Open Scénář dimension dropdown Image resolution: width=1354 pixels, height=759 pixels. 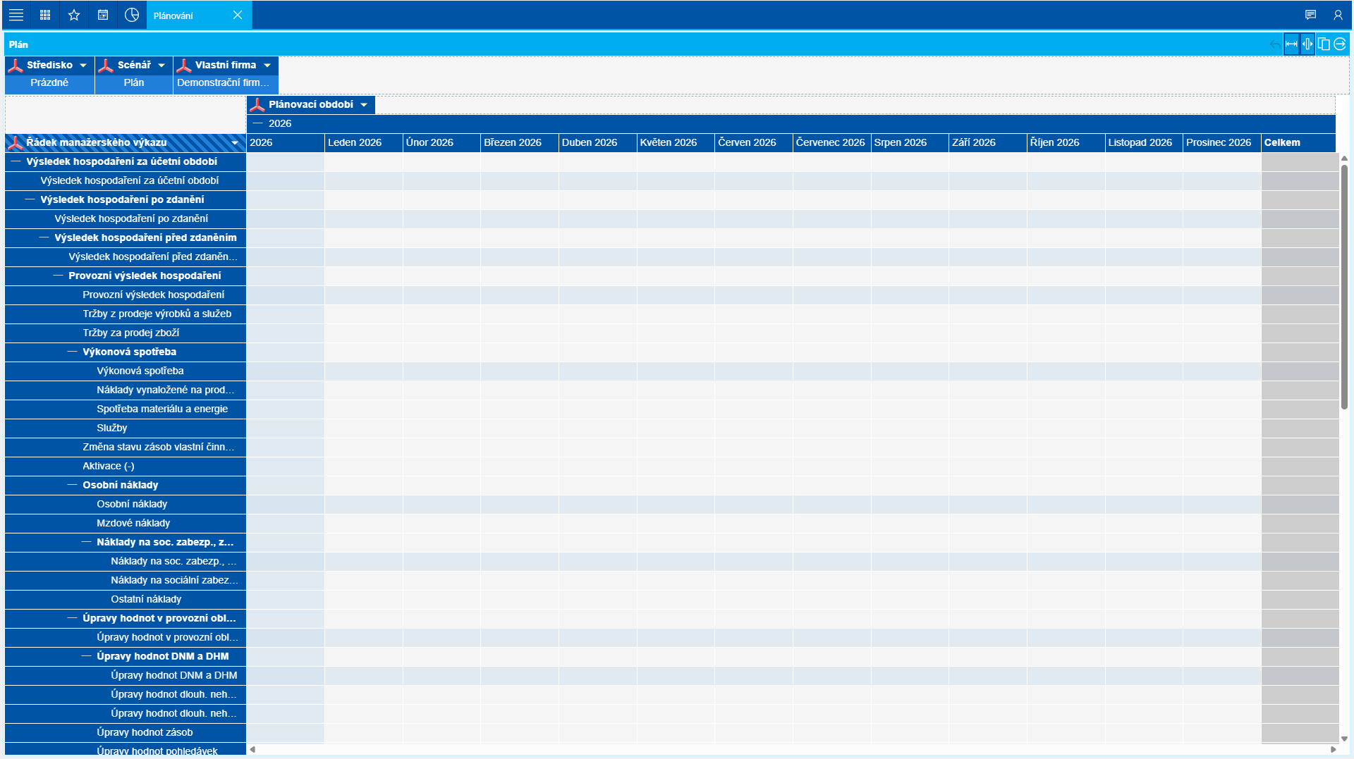pos(161,66)
